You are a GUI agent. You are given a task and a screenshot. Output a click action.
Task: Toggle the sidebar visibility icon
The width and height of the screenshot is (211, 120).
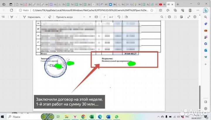[206, 102]
